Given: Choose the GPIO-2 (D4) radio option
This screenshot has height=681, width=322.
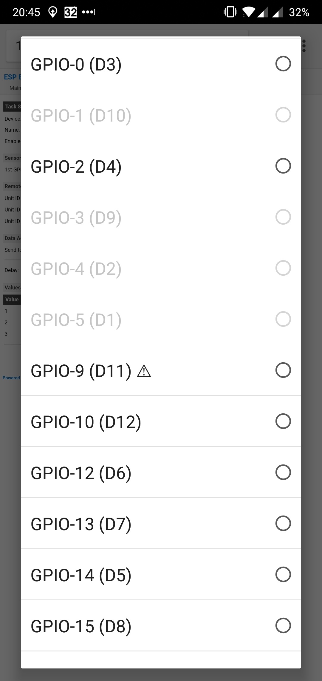Looking at the screenshot, I should tap(283, 166).
